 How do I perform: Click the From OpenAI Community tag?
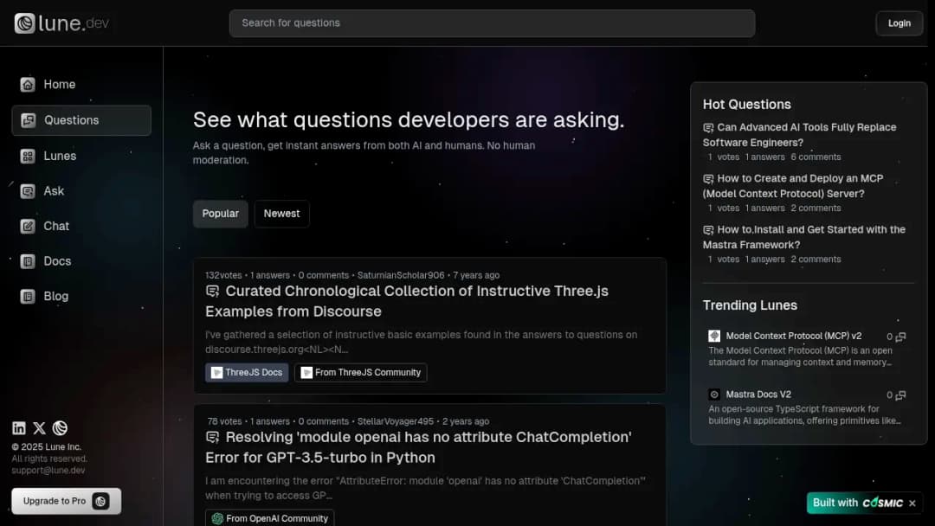pos(269,518)
